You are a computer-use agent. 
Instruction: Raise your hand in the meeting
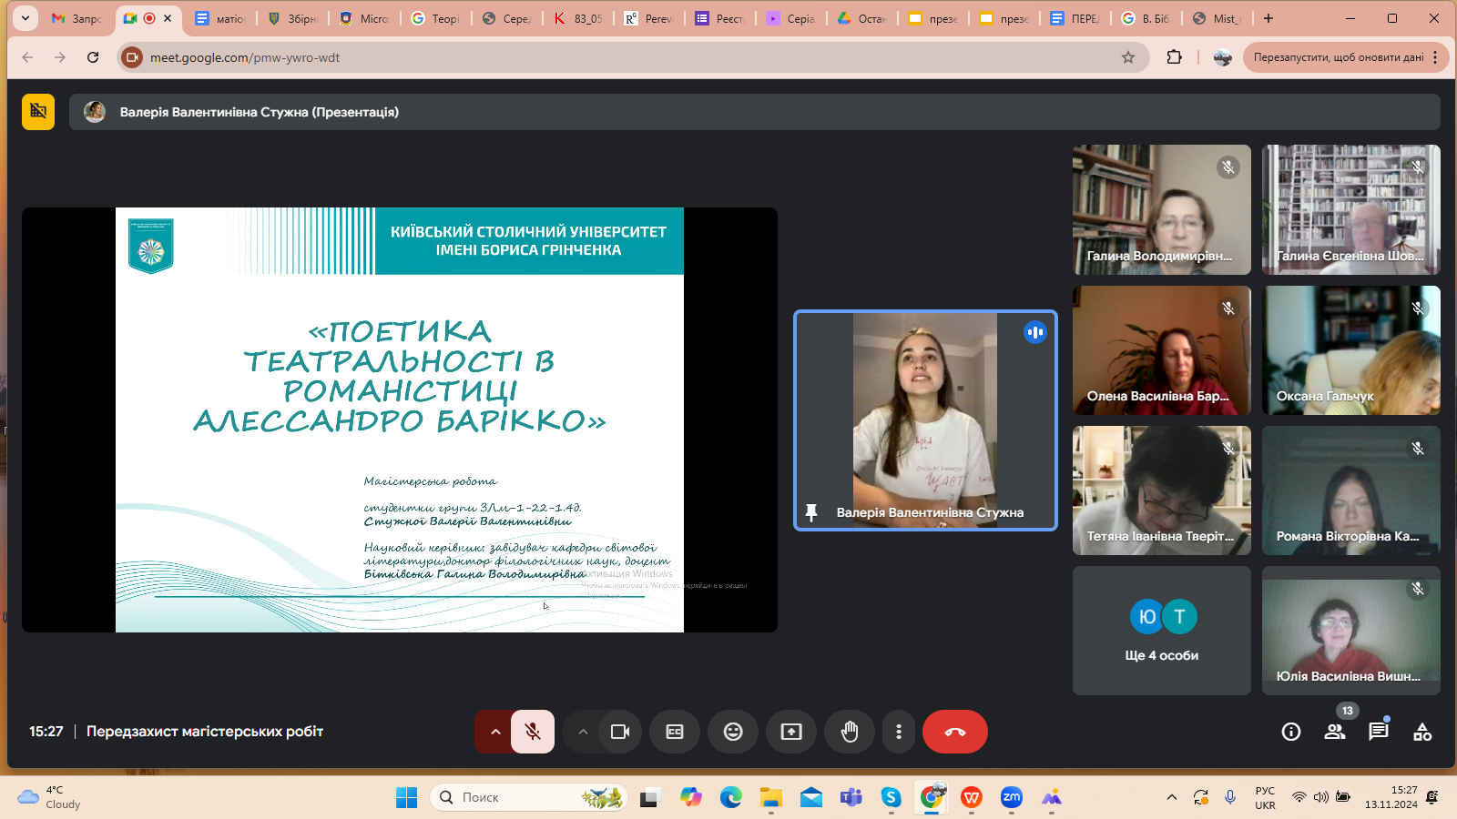(x=850, y=732)
